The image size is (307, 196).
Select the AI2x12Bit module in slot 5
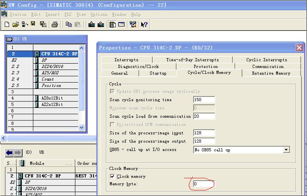click(42, 104)
